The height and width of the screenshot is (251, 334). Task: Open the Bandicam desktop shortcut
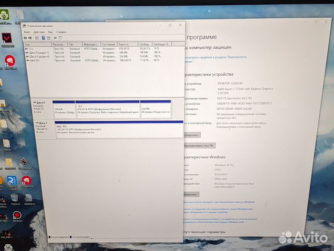[x=17, y=216]
